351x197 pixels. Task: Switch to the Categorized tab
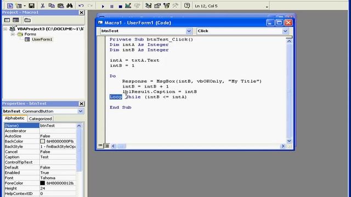pos(40,119)
